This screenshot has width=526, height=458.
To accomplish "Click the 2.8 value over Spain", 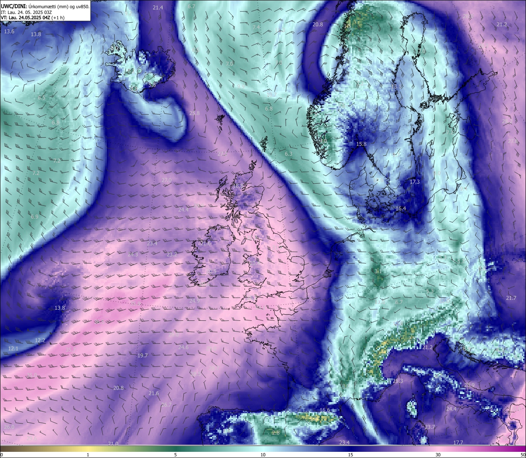I will click(x=276, y=433).
